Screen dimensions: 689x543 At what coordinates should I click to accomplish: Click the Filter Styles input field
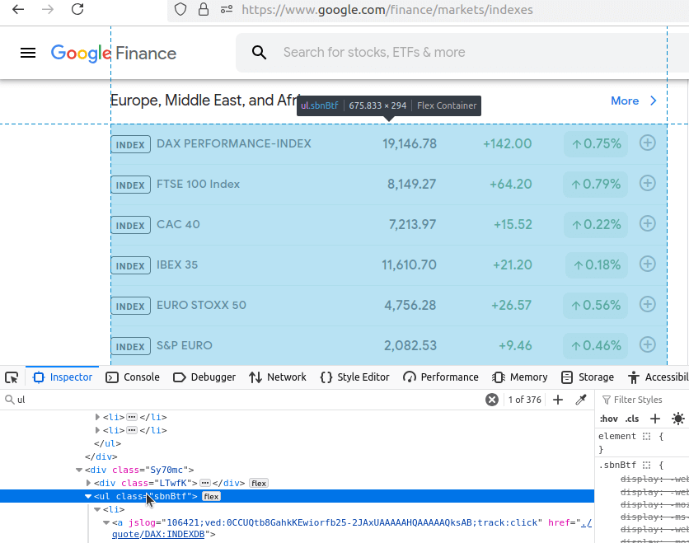tap(647, 399)
